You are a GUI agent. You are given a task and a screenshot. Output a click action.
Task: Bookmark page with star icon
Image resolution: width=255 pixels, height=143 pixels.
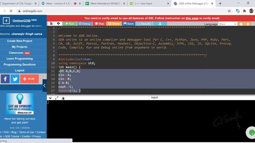tap(229, 11)
